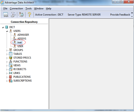Screen dimensions: 134x112
Task: Select the DICT connection label
Action: (12, 27)
